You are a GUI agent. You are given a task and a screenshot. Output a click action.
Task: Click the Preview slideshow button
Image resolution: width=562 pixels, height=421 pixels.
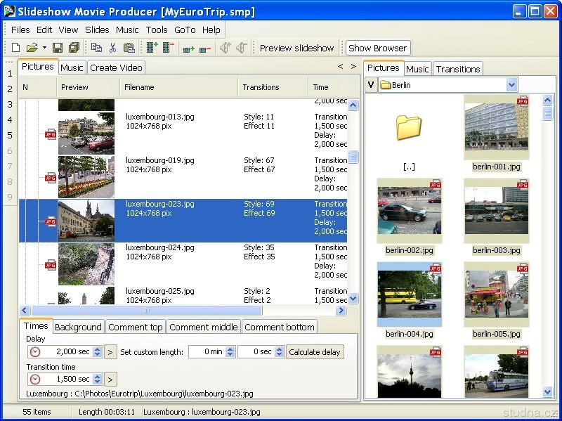296,48
